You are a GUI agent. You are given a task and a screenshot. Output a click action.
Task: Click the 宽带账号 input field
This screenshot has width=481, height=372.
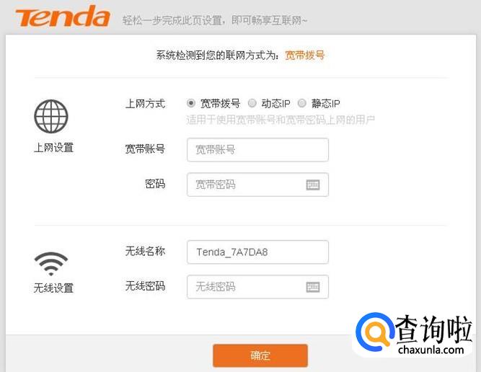tap(257, 150)
